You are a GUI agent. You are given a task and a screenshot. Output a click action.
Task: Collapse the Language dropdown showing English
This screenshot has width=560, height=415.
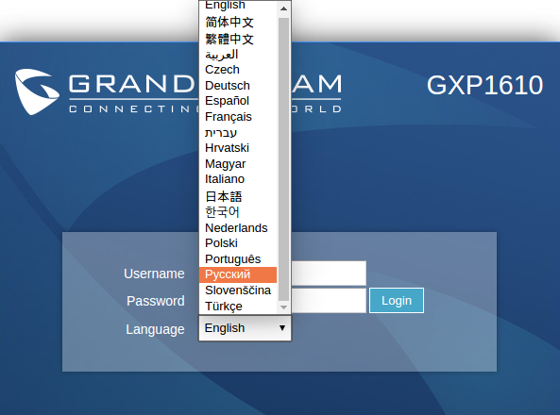pyautogui.click(x=245, y=328)
